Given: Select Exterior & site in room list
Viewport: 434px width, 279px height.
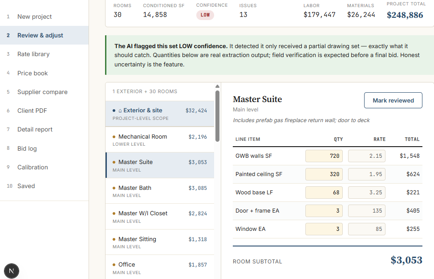Looking at the screenshot, I should coord(160,114).
